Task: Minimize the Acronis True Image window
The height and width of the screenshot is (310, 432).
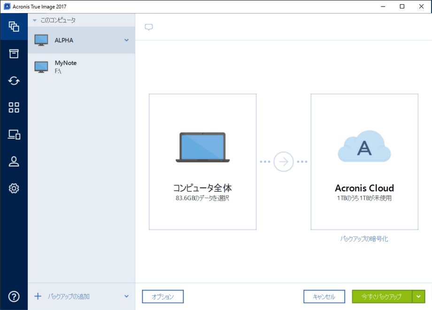Action: pyautogui.click(x=383, y=6)
